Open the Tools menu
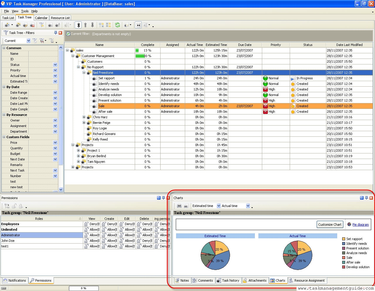 25,11
